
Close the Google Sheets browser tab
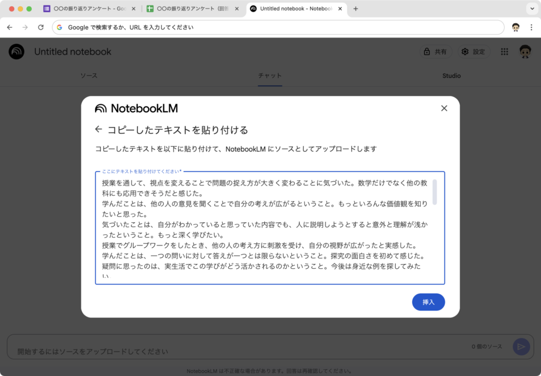(237, 8)
